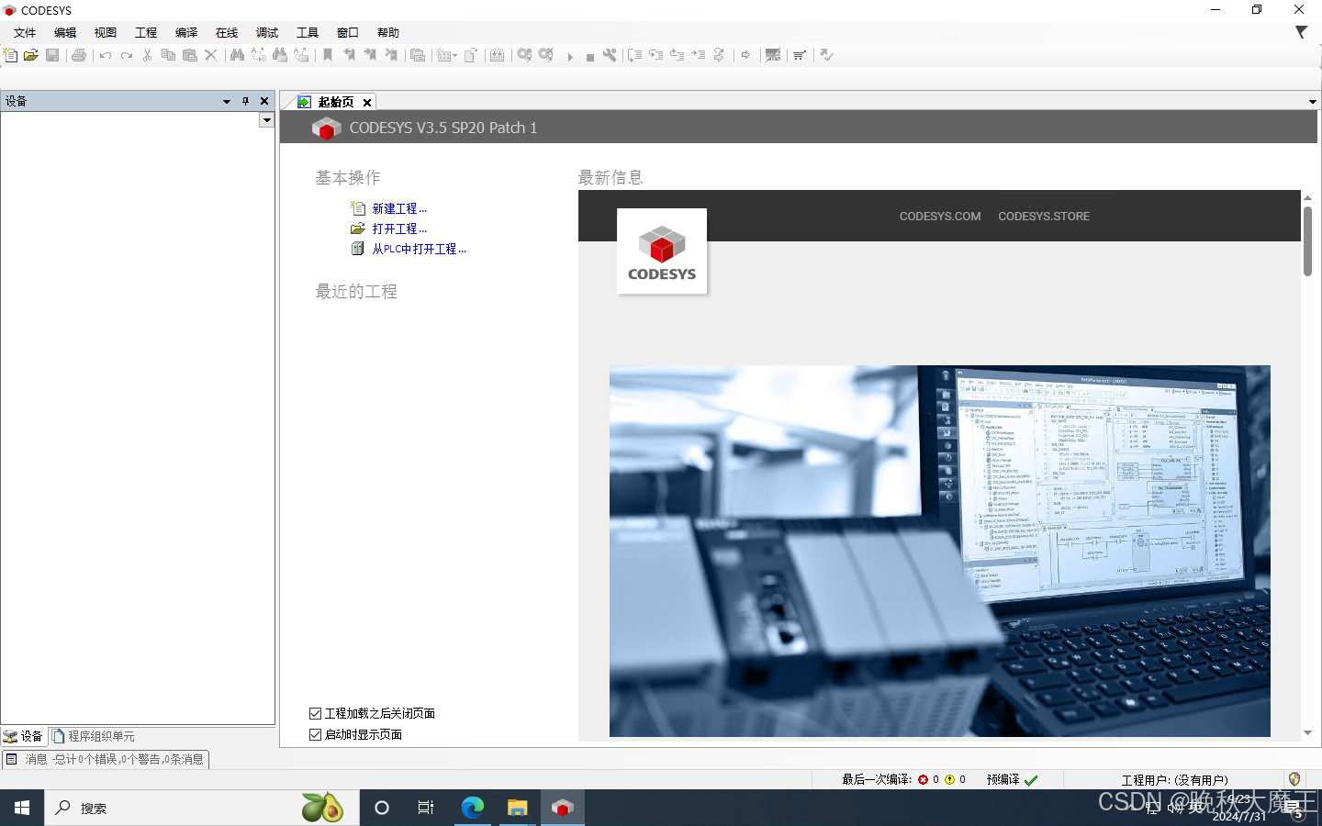Click the Print toolbar icon

(79, 55)
